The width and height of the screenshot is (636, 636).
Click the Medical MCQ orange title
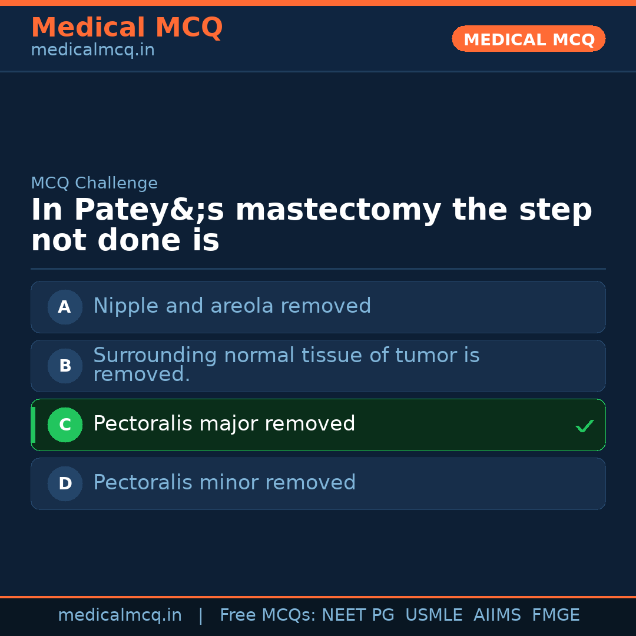coord(127,28)
